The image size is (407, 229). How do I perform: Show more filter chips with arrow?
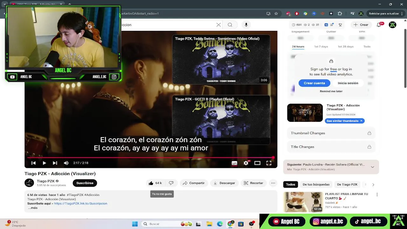click(373, 184)
